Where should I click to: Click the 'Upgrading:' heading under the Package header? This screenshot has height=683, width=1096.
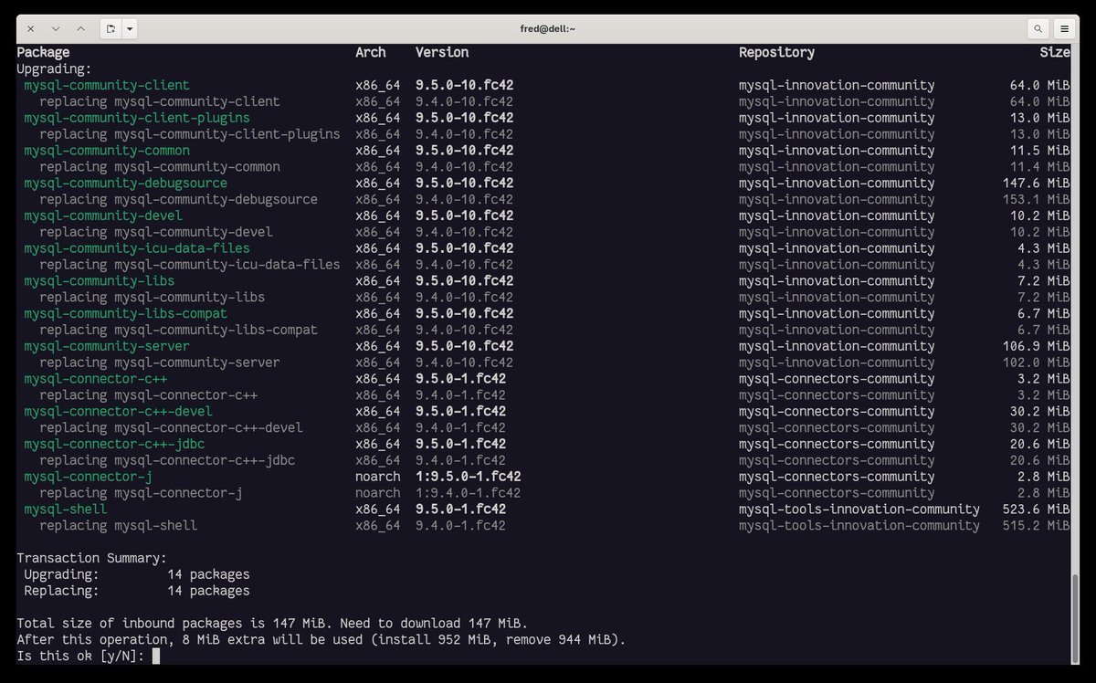(54, 68)
